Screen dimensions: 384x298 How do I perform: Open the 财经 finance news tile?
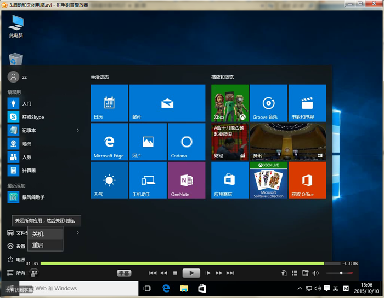pos(230,142)
